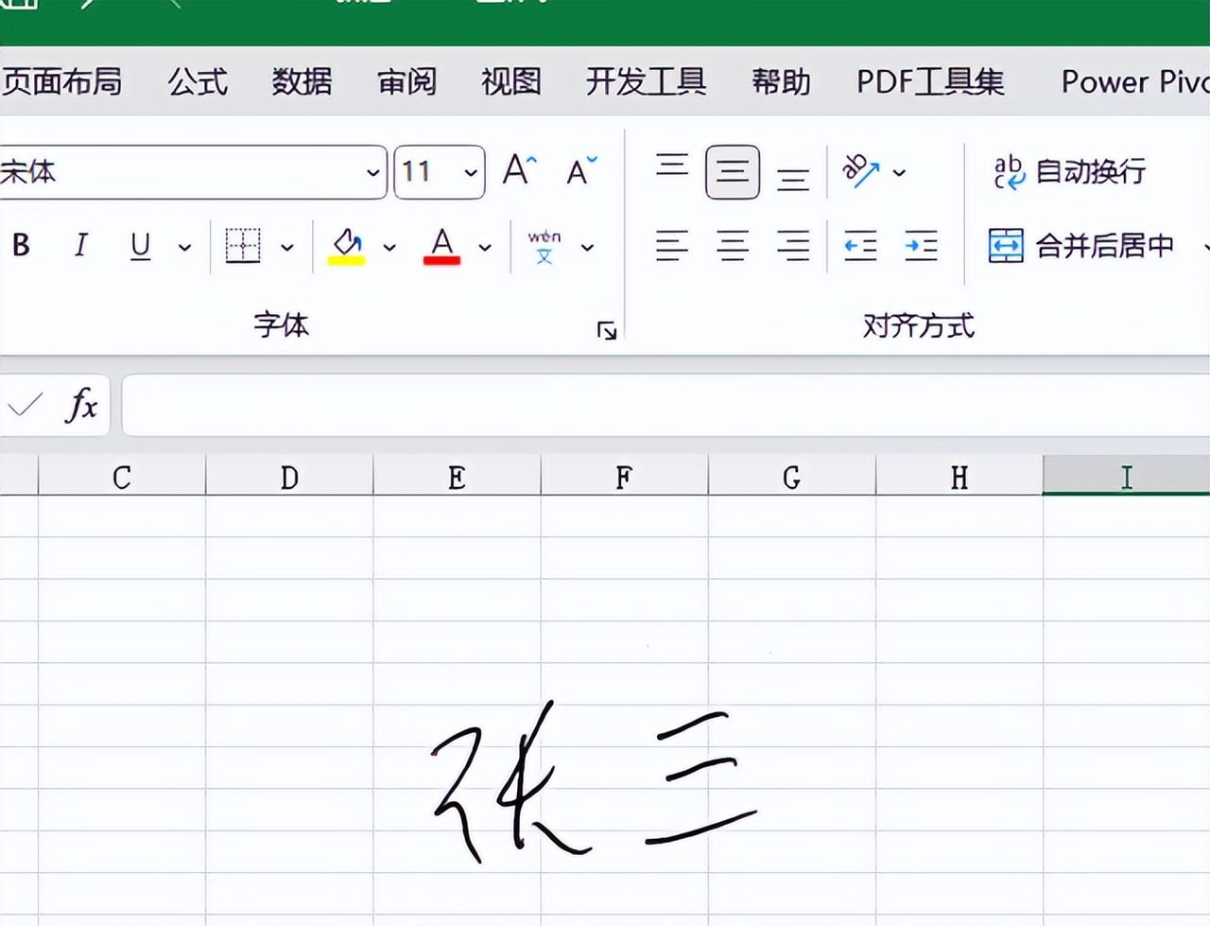Select column G by its header
This screenshot has width=1210, height=926.
[791, 477]
